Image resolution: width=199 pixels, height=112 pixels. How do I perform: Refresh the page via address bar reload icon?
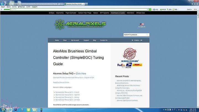[x=61, y=4]
